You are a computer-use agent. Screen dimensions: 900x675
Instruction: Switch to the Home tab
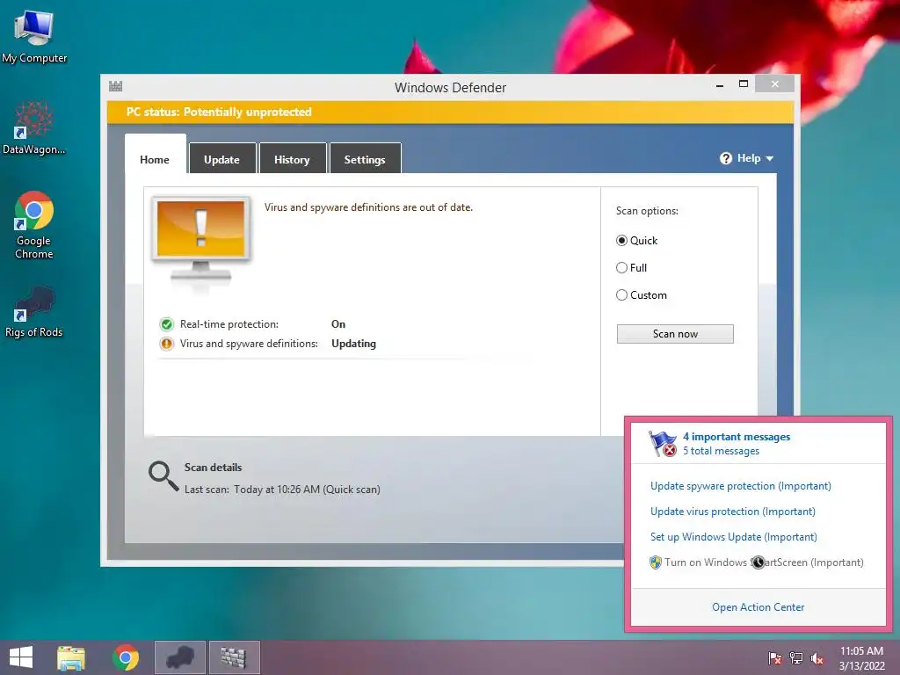pos(155,159)
